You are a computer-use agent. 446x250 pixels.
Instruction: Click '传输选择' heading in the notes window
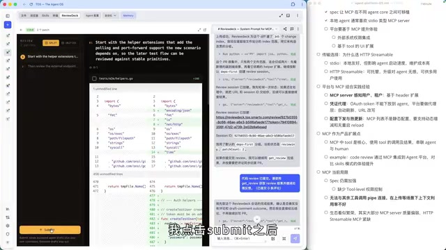pos(357,55)
